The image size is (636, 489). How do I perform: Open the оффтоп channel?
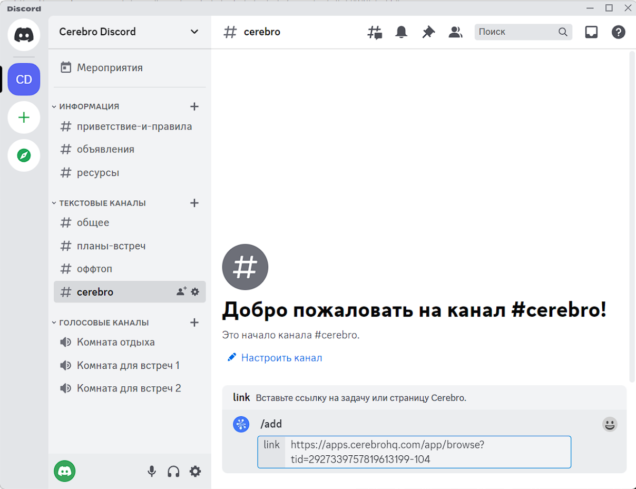(130, 269)
